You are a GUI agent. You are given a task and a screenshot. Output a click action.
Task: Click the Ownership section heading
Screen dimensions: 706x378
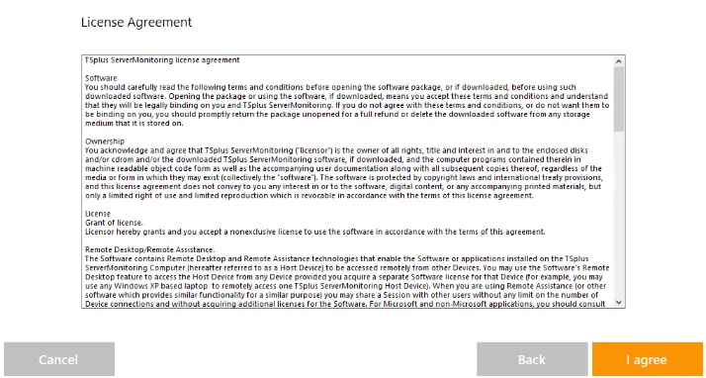(x=105, y=142)
